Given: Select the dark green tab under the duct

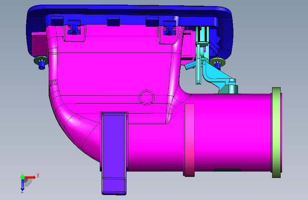Looking at the screenshot, I should pos(227,170).
